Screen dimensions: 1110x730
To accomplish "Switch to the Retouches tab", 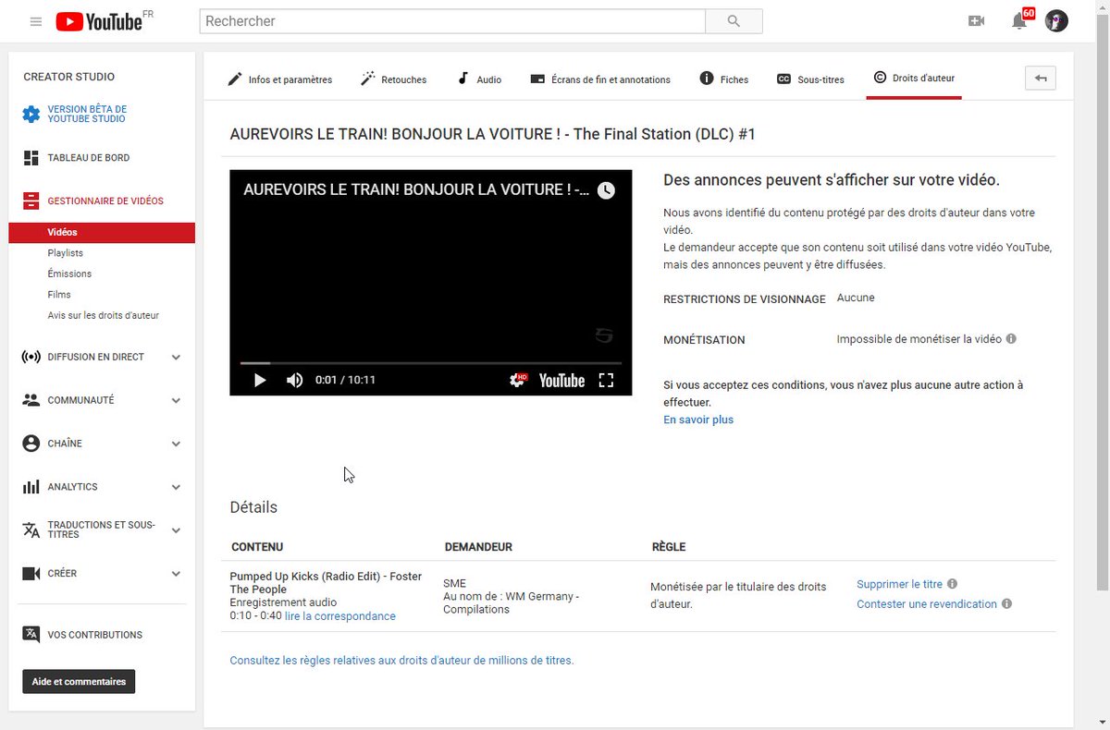I will (x=394, y=79).
